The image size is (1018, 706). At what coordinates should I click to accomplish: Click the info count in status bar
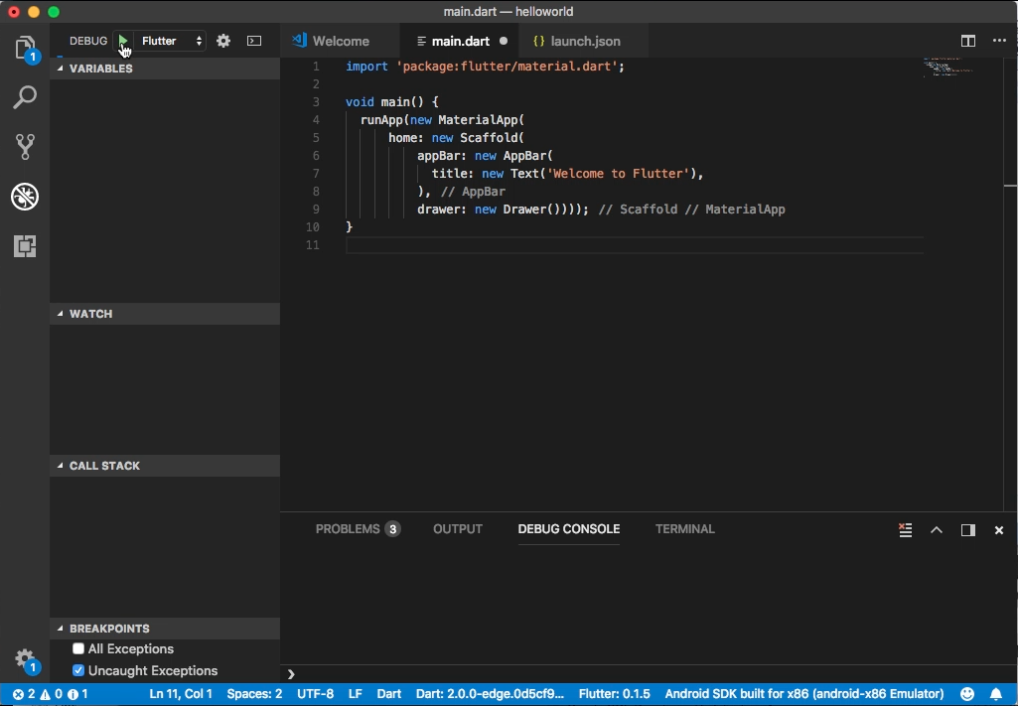point(77,694)
